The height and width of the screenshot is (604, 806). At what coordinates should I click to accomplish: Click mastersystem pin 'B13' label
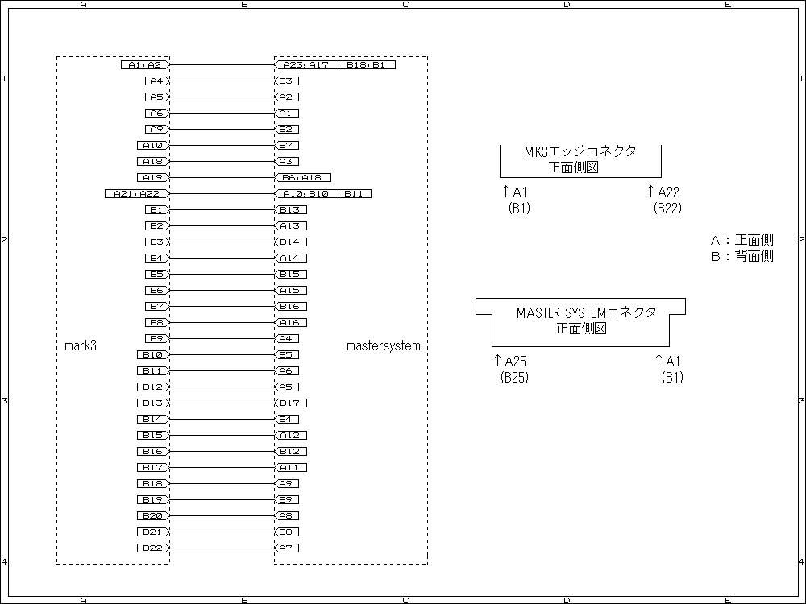[x=290, y=209]
